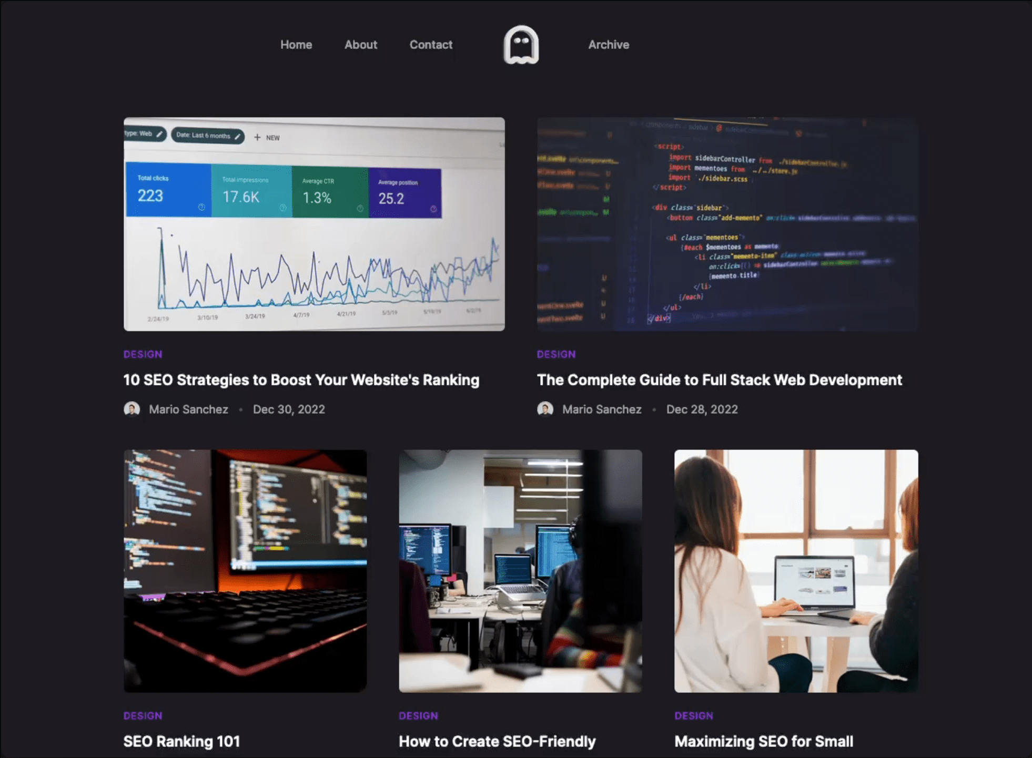1032x758 pixels.
Task: Open the About navigation link
Action: [x=360, y=44]
